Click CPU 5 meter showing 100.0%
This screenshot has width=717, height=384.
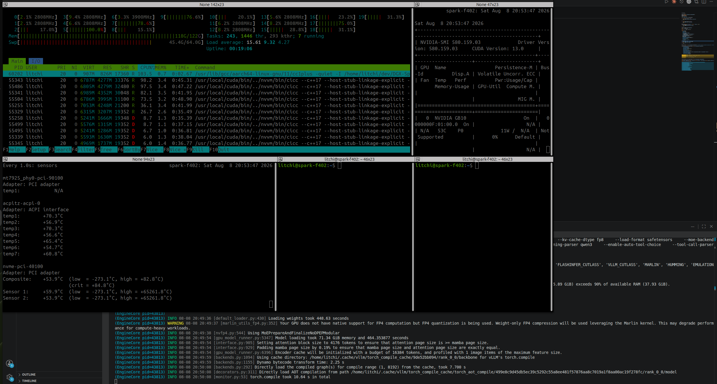[85, 30]
